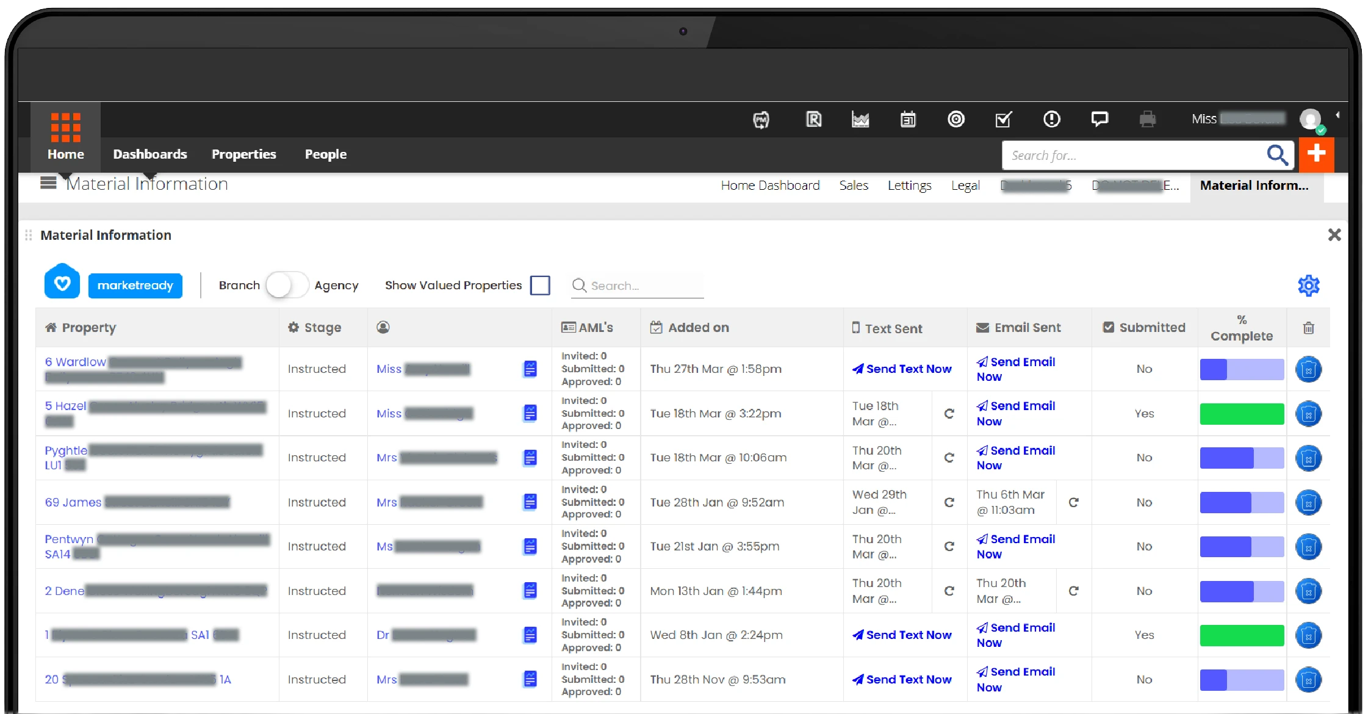The height and width of the screenshot is (714, 1371).
Task: Click the orange plus add button
Action: (x=1316, y=154)
